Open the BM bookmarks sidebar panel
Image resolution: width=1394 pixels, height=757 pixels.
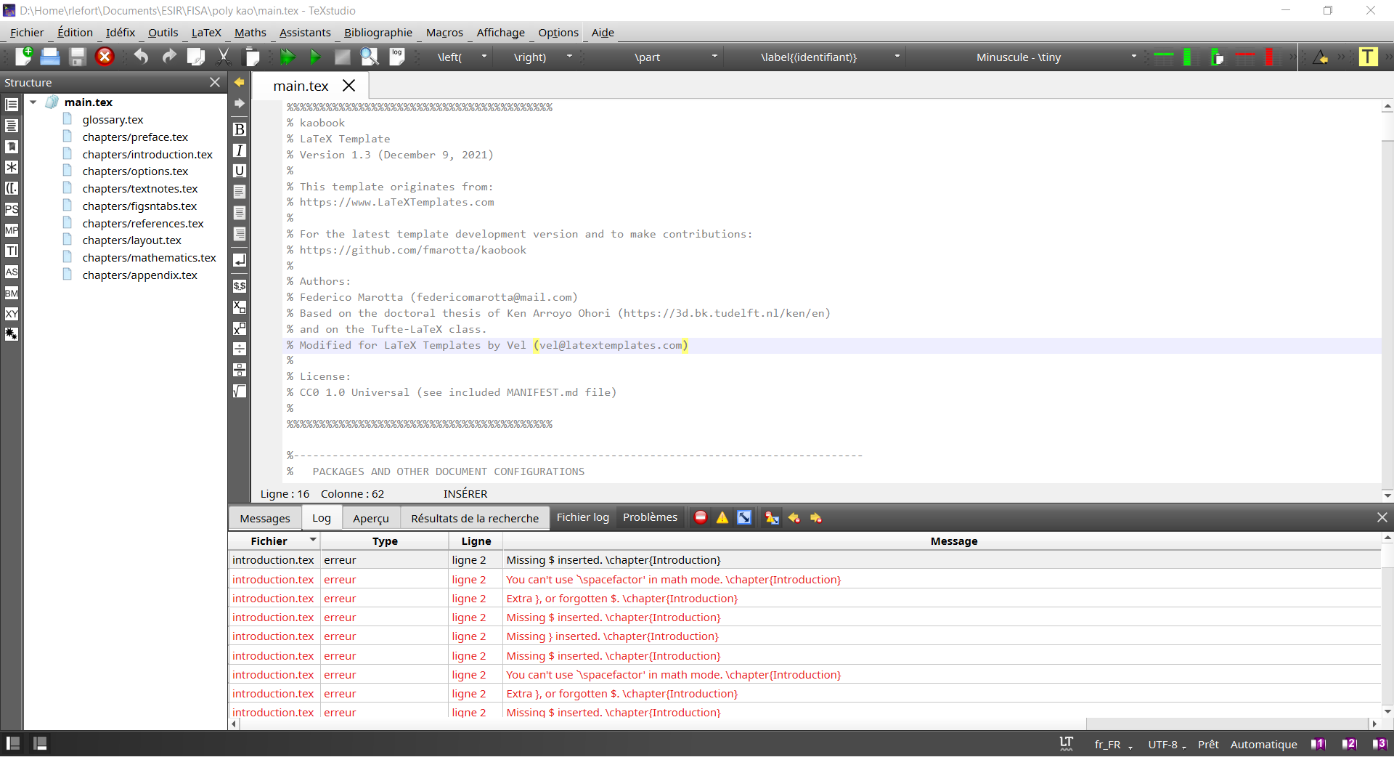pos(12,294)
